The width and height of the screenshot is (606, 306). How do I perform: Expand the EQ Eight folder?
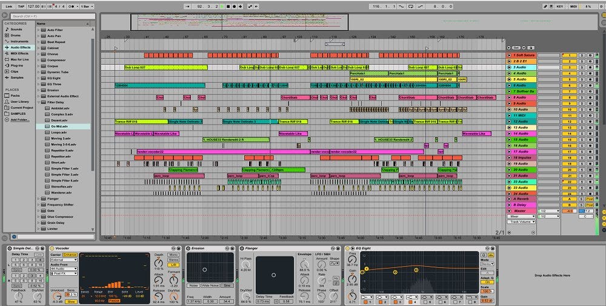pos(38,78)
